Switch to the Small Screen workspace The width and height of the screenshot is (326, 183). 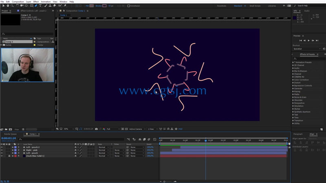tap(255, 6)
